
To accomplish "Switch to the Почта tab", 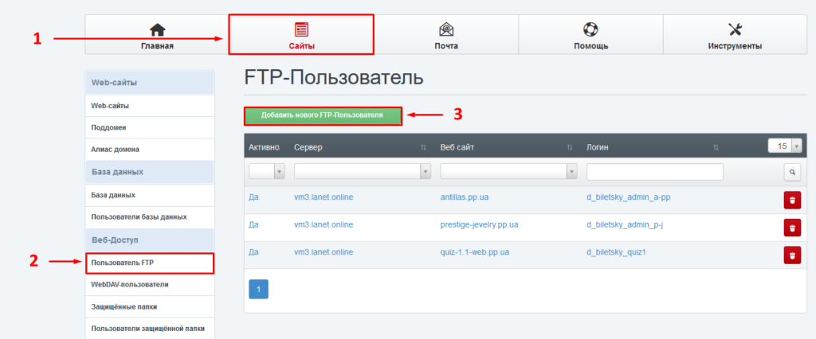I will (x=445, y=36).
